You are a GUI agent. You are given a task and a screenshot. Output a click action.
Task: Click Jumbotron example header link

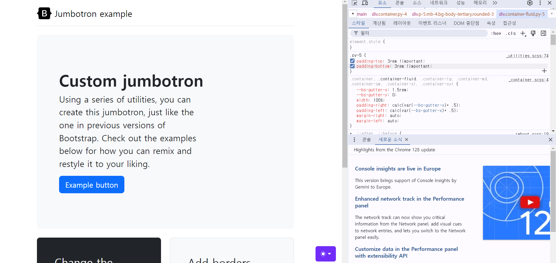pos(84,14)
